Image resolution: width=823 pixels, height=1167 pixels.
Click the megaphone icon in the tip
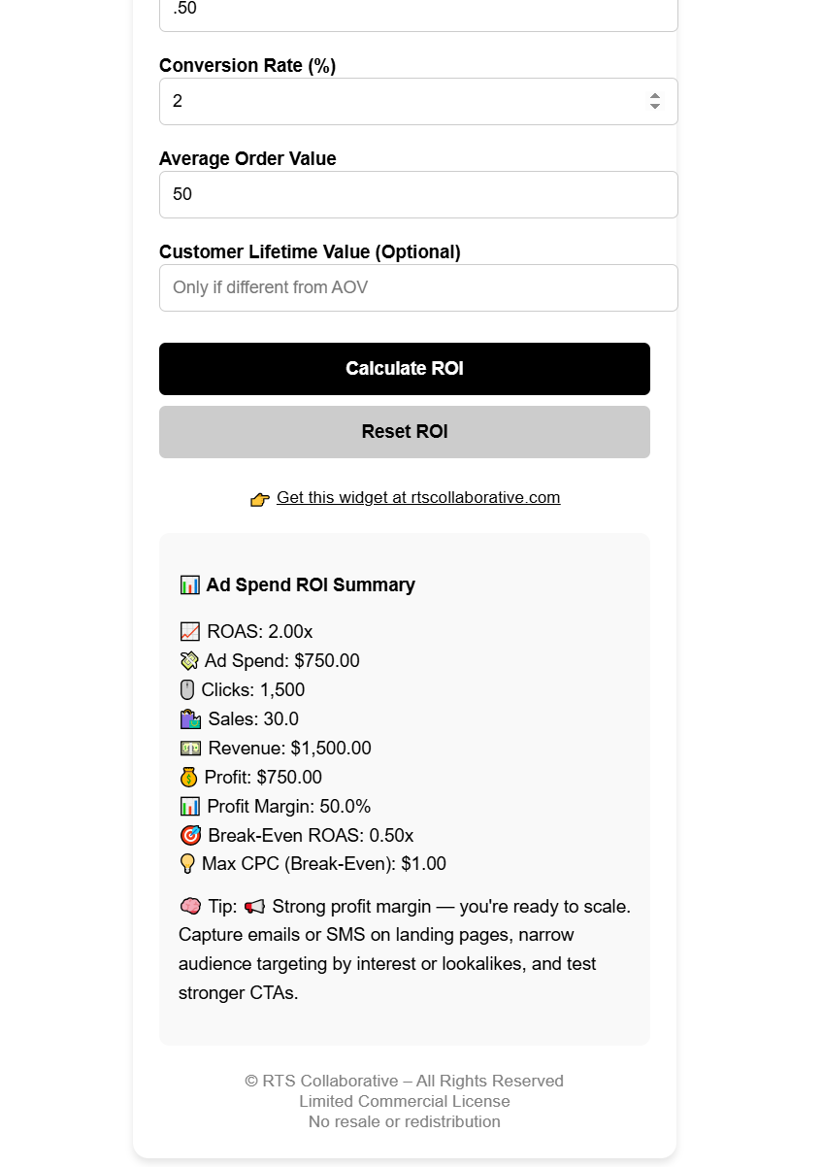click(x=254, y=907)
